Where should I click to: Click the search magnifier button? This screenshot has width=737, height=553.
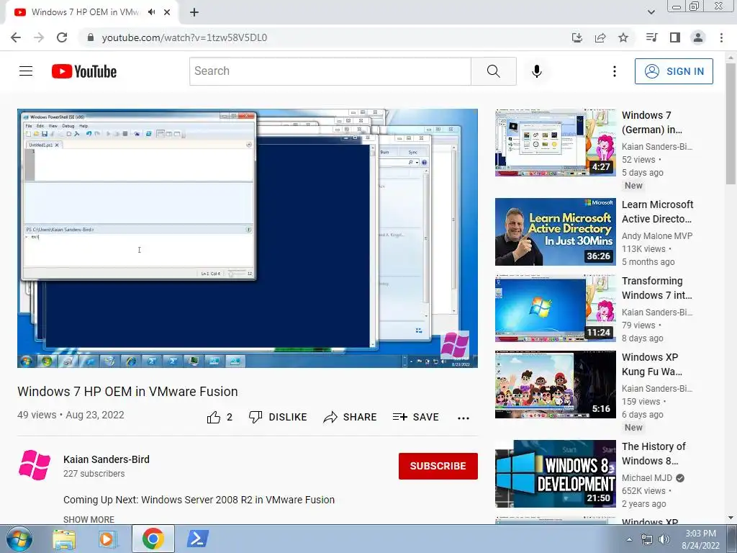494,71
